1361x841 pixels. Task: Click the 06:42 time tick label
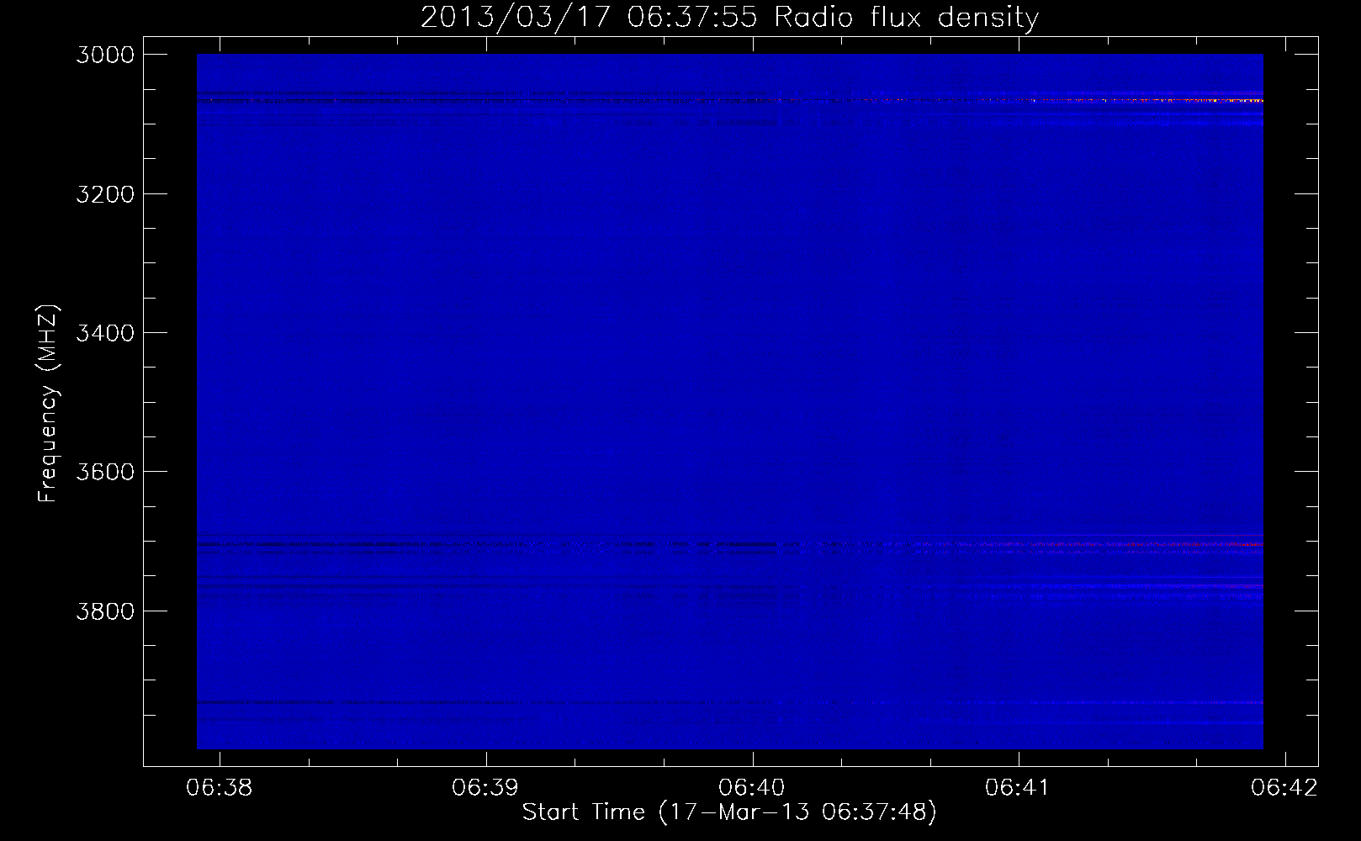click(x=1284, y=787)
